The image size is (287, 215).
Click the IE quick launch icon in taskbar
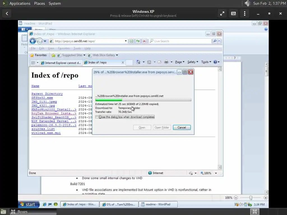point(45,204)
